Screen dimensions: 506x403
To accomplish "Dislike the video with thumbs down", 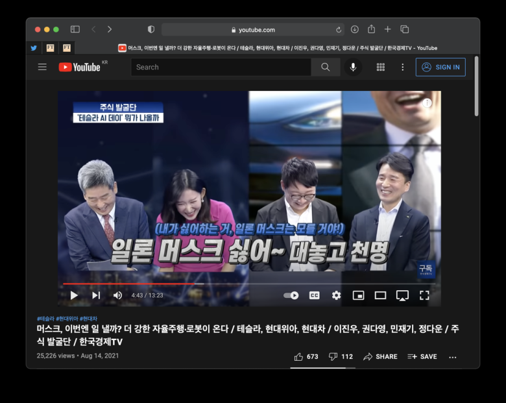I will 341,356.
